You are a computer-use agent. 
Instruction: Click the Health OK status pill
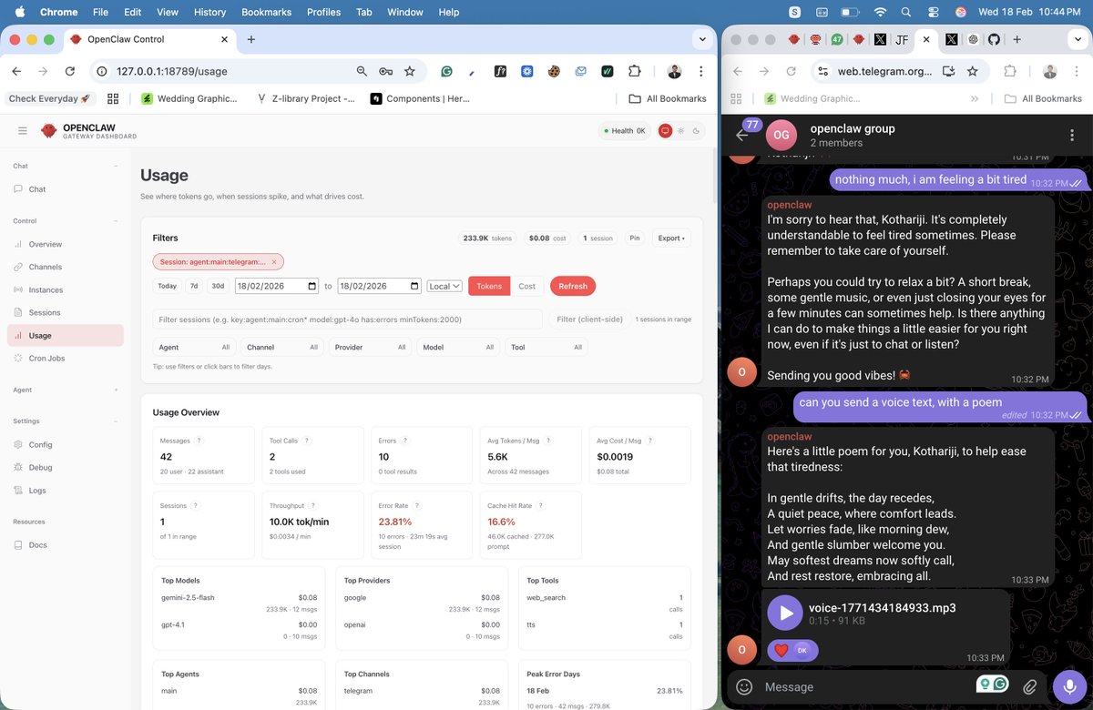pos(625,131)
